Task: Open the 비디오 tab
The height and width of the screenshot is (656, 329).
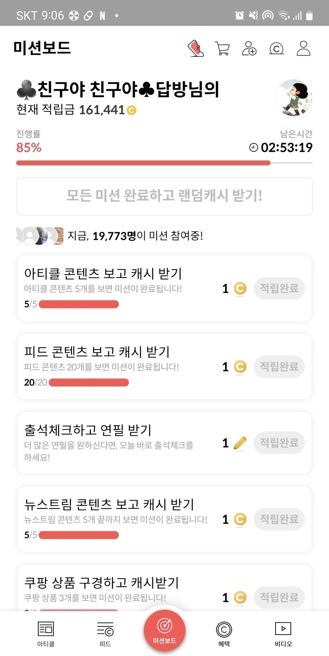Action: [x=283, y=633]
